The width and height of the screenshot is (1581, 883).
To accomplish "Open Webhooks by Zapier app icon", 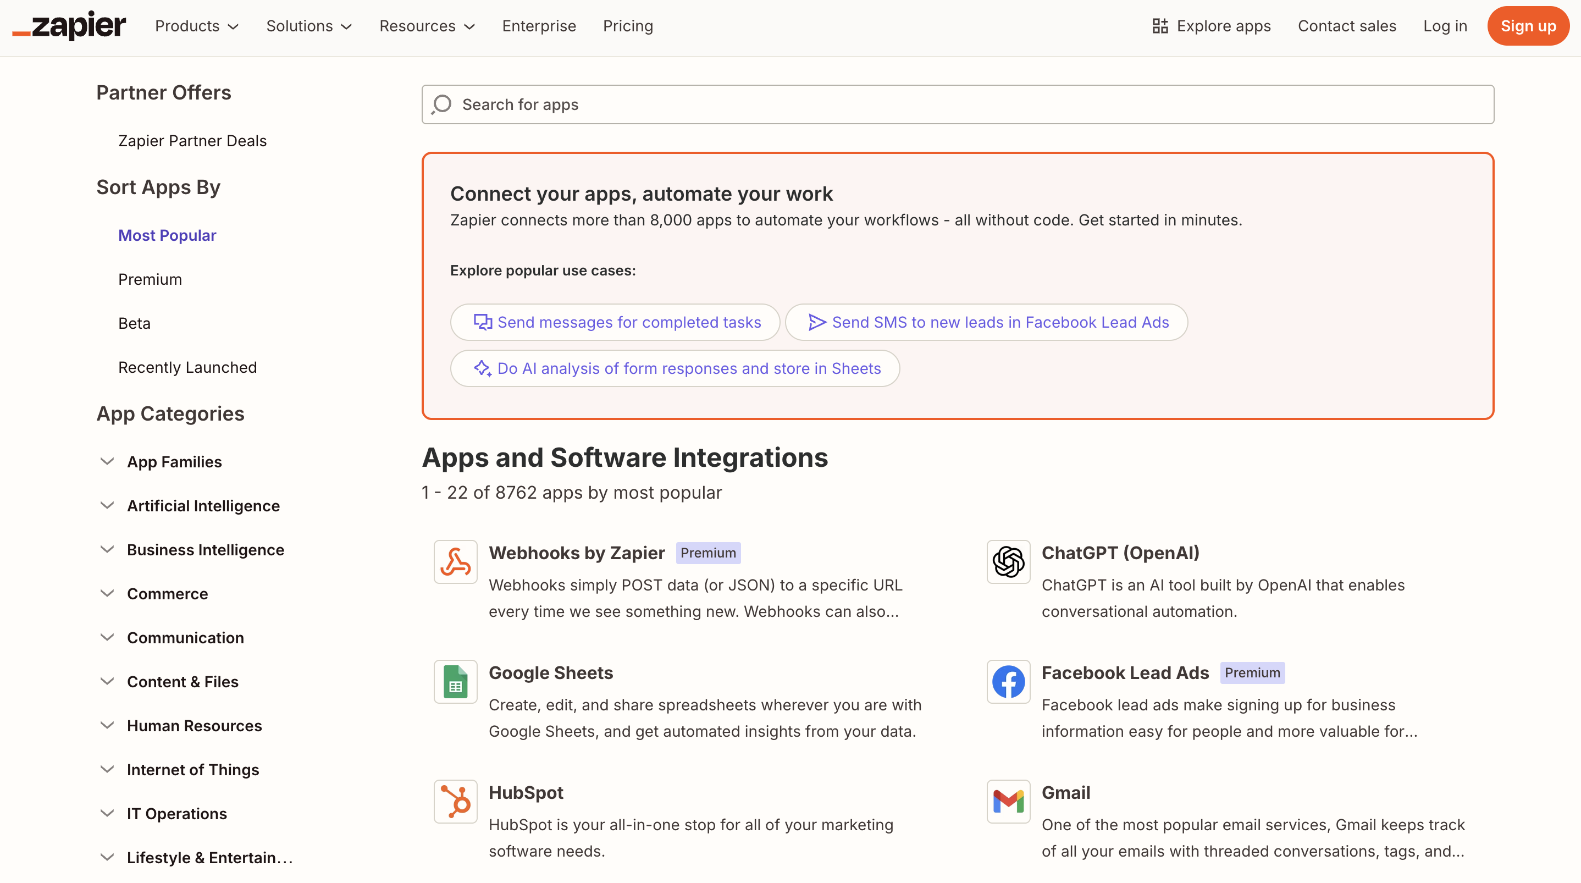I will (455, 562).
